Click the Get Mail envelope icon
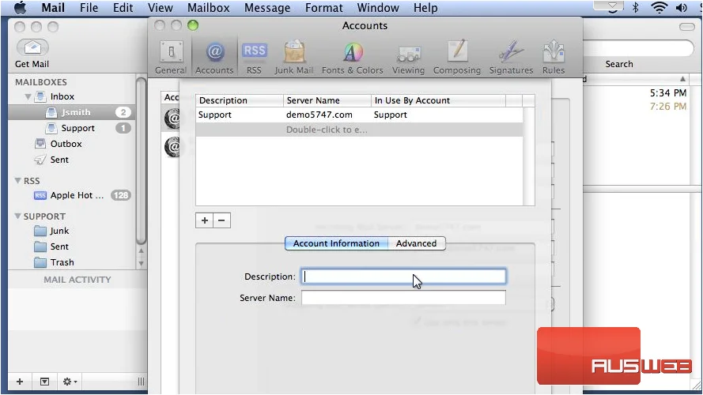703x395 pixels. [x=32, y=47]
